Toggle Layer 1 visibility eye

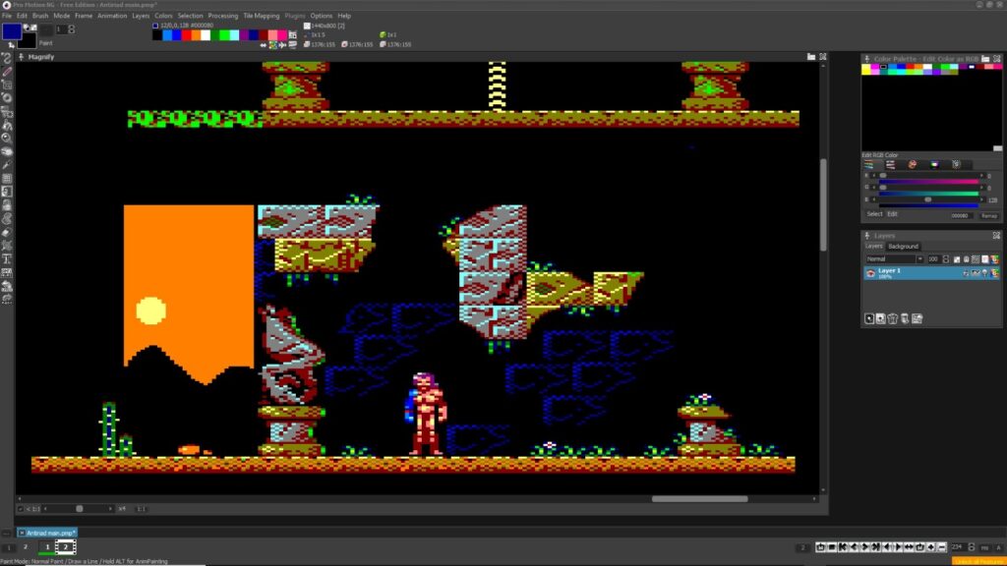pos(871,273)
